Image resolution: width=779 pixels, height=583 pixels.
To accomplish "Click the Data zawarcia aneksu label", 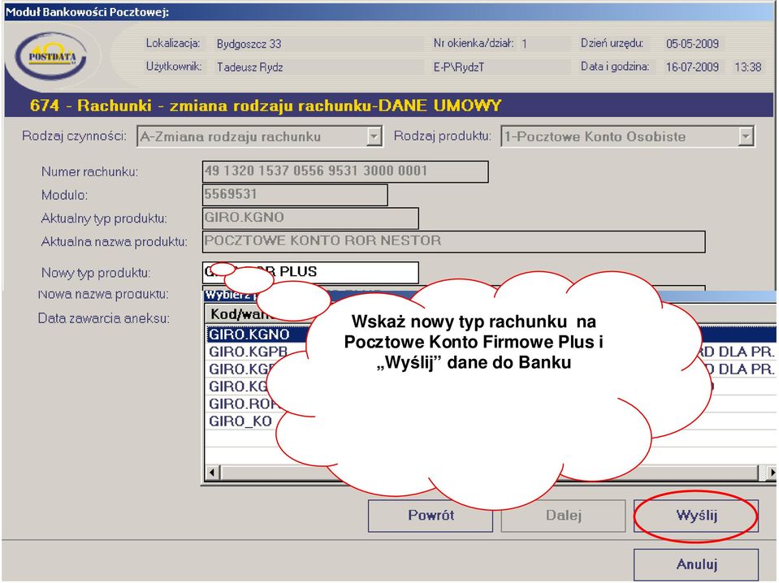I will [104, 318].
